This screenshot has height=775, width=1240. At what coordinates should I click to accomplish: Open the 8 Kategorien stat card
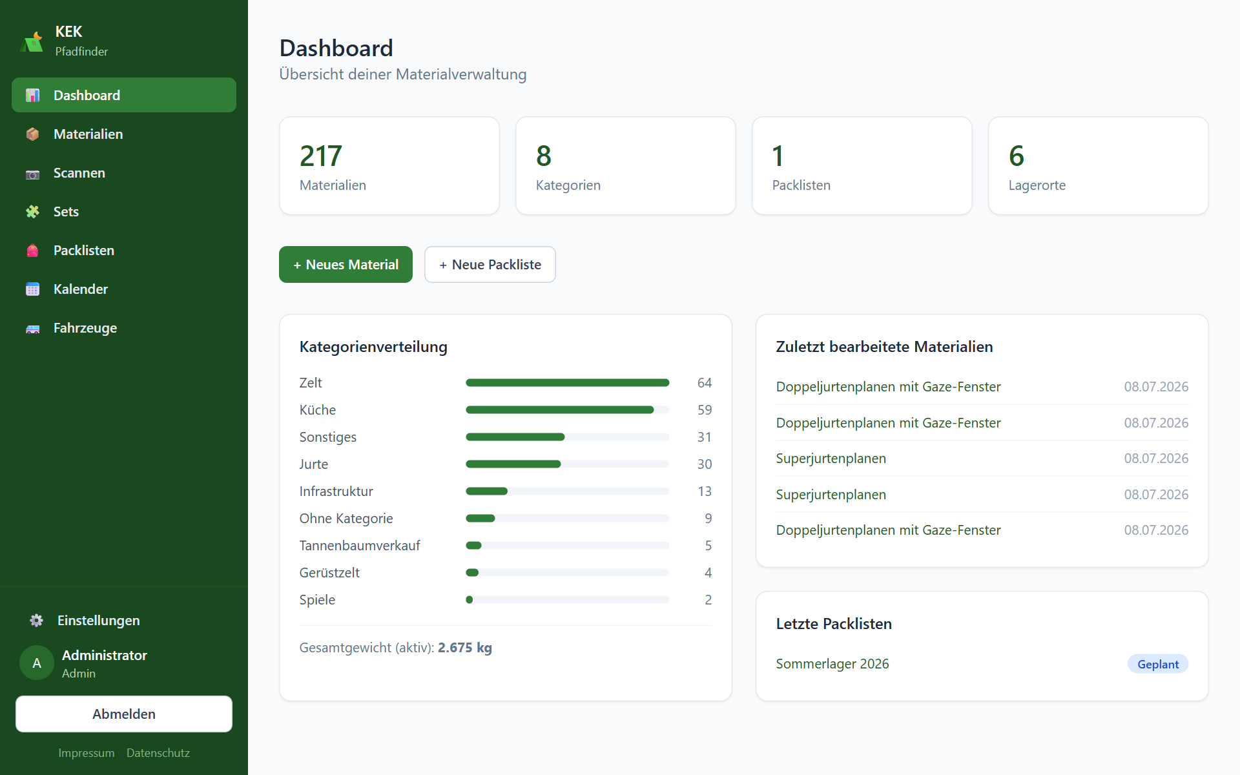pyautogui.click(x=626, y=165)
